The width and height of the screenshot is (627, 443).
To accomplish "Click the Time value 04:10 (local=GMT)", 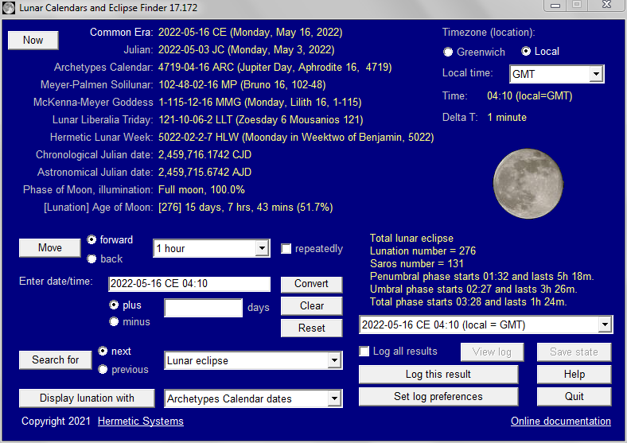I will point(529,96).
